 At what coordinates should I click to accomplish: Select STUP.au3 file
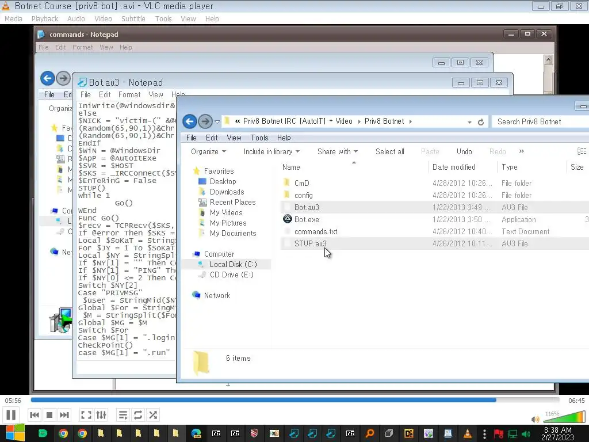click(310, 243)
